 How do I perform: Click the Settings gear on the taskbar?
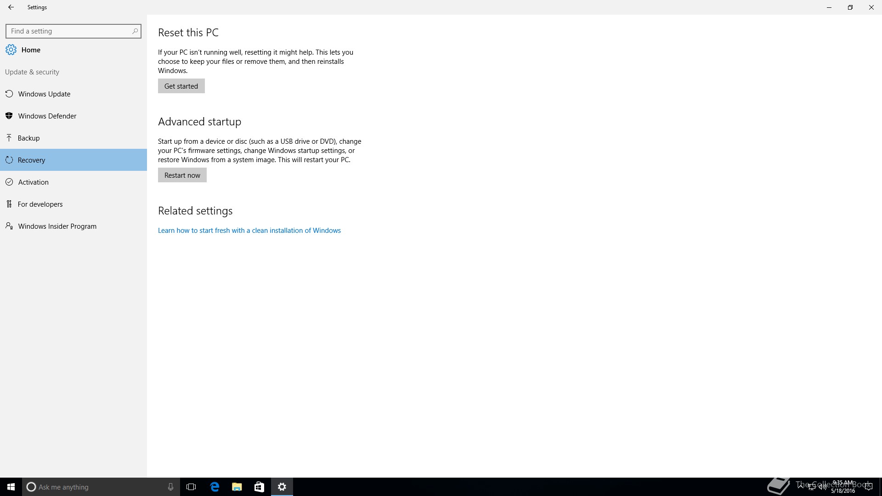pos(282,487)
